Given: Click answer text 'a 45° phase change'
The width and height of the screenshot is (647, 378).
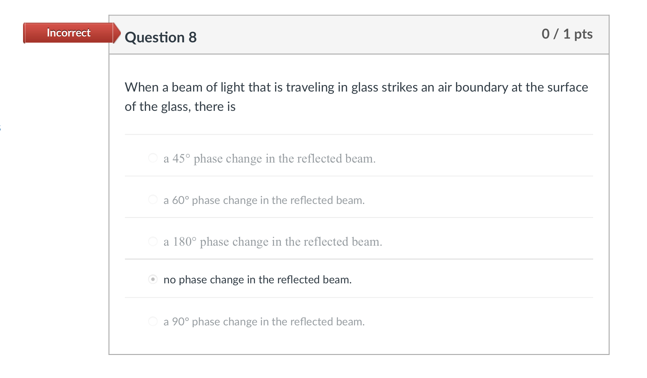Looking at the screenshot, I should tap(269, 158).
